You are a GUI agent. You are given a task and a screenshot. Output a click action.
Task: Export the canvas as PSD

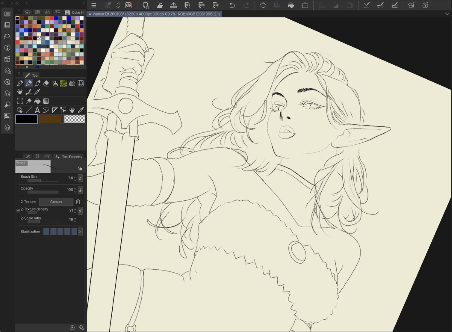point(215,5)
